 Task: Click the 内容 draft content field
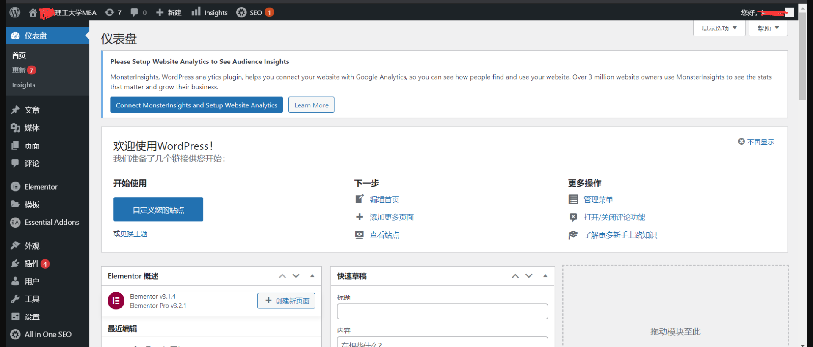[x=442, y=342]
